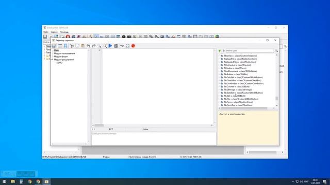
Task: Open Replace tool icon next to Find
Action: tap(105, 46)
